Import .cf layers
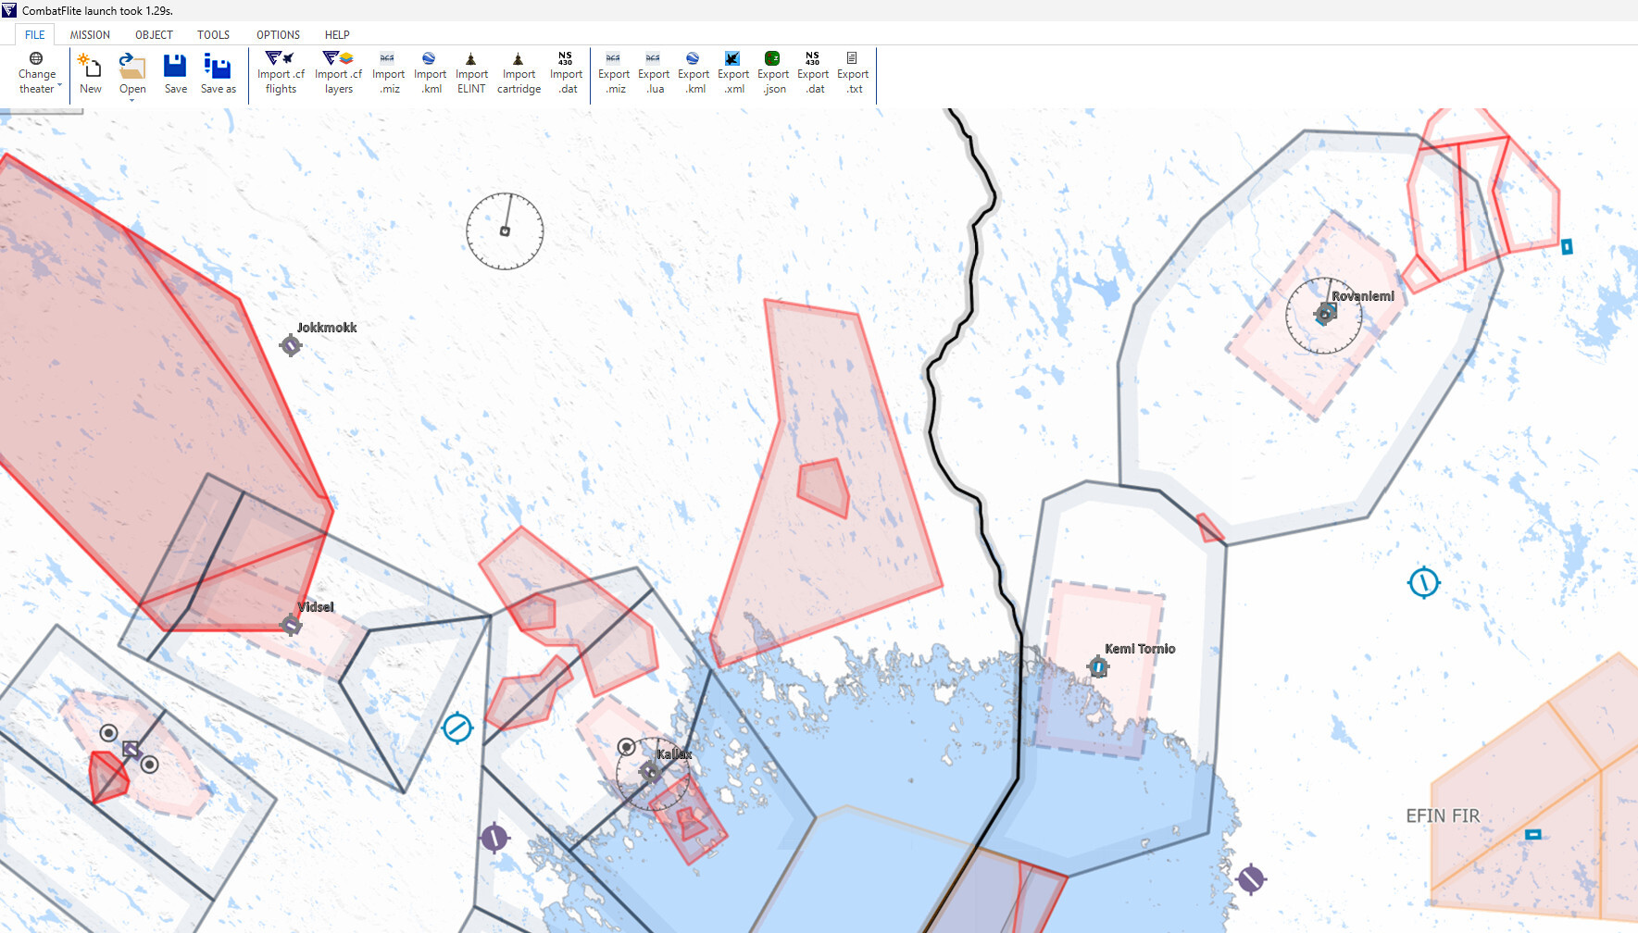Viewport: 1638px width, 933px height. pyautogui.click(x=338, y=73)
